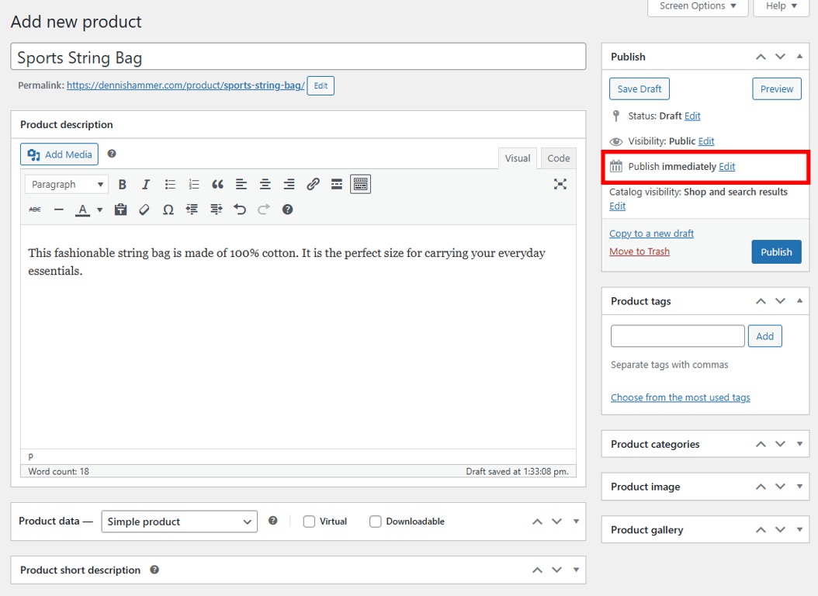
Task: Switch to the Code editor tab
Action: coord(558,158)
